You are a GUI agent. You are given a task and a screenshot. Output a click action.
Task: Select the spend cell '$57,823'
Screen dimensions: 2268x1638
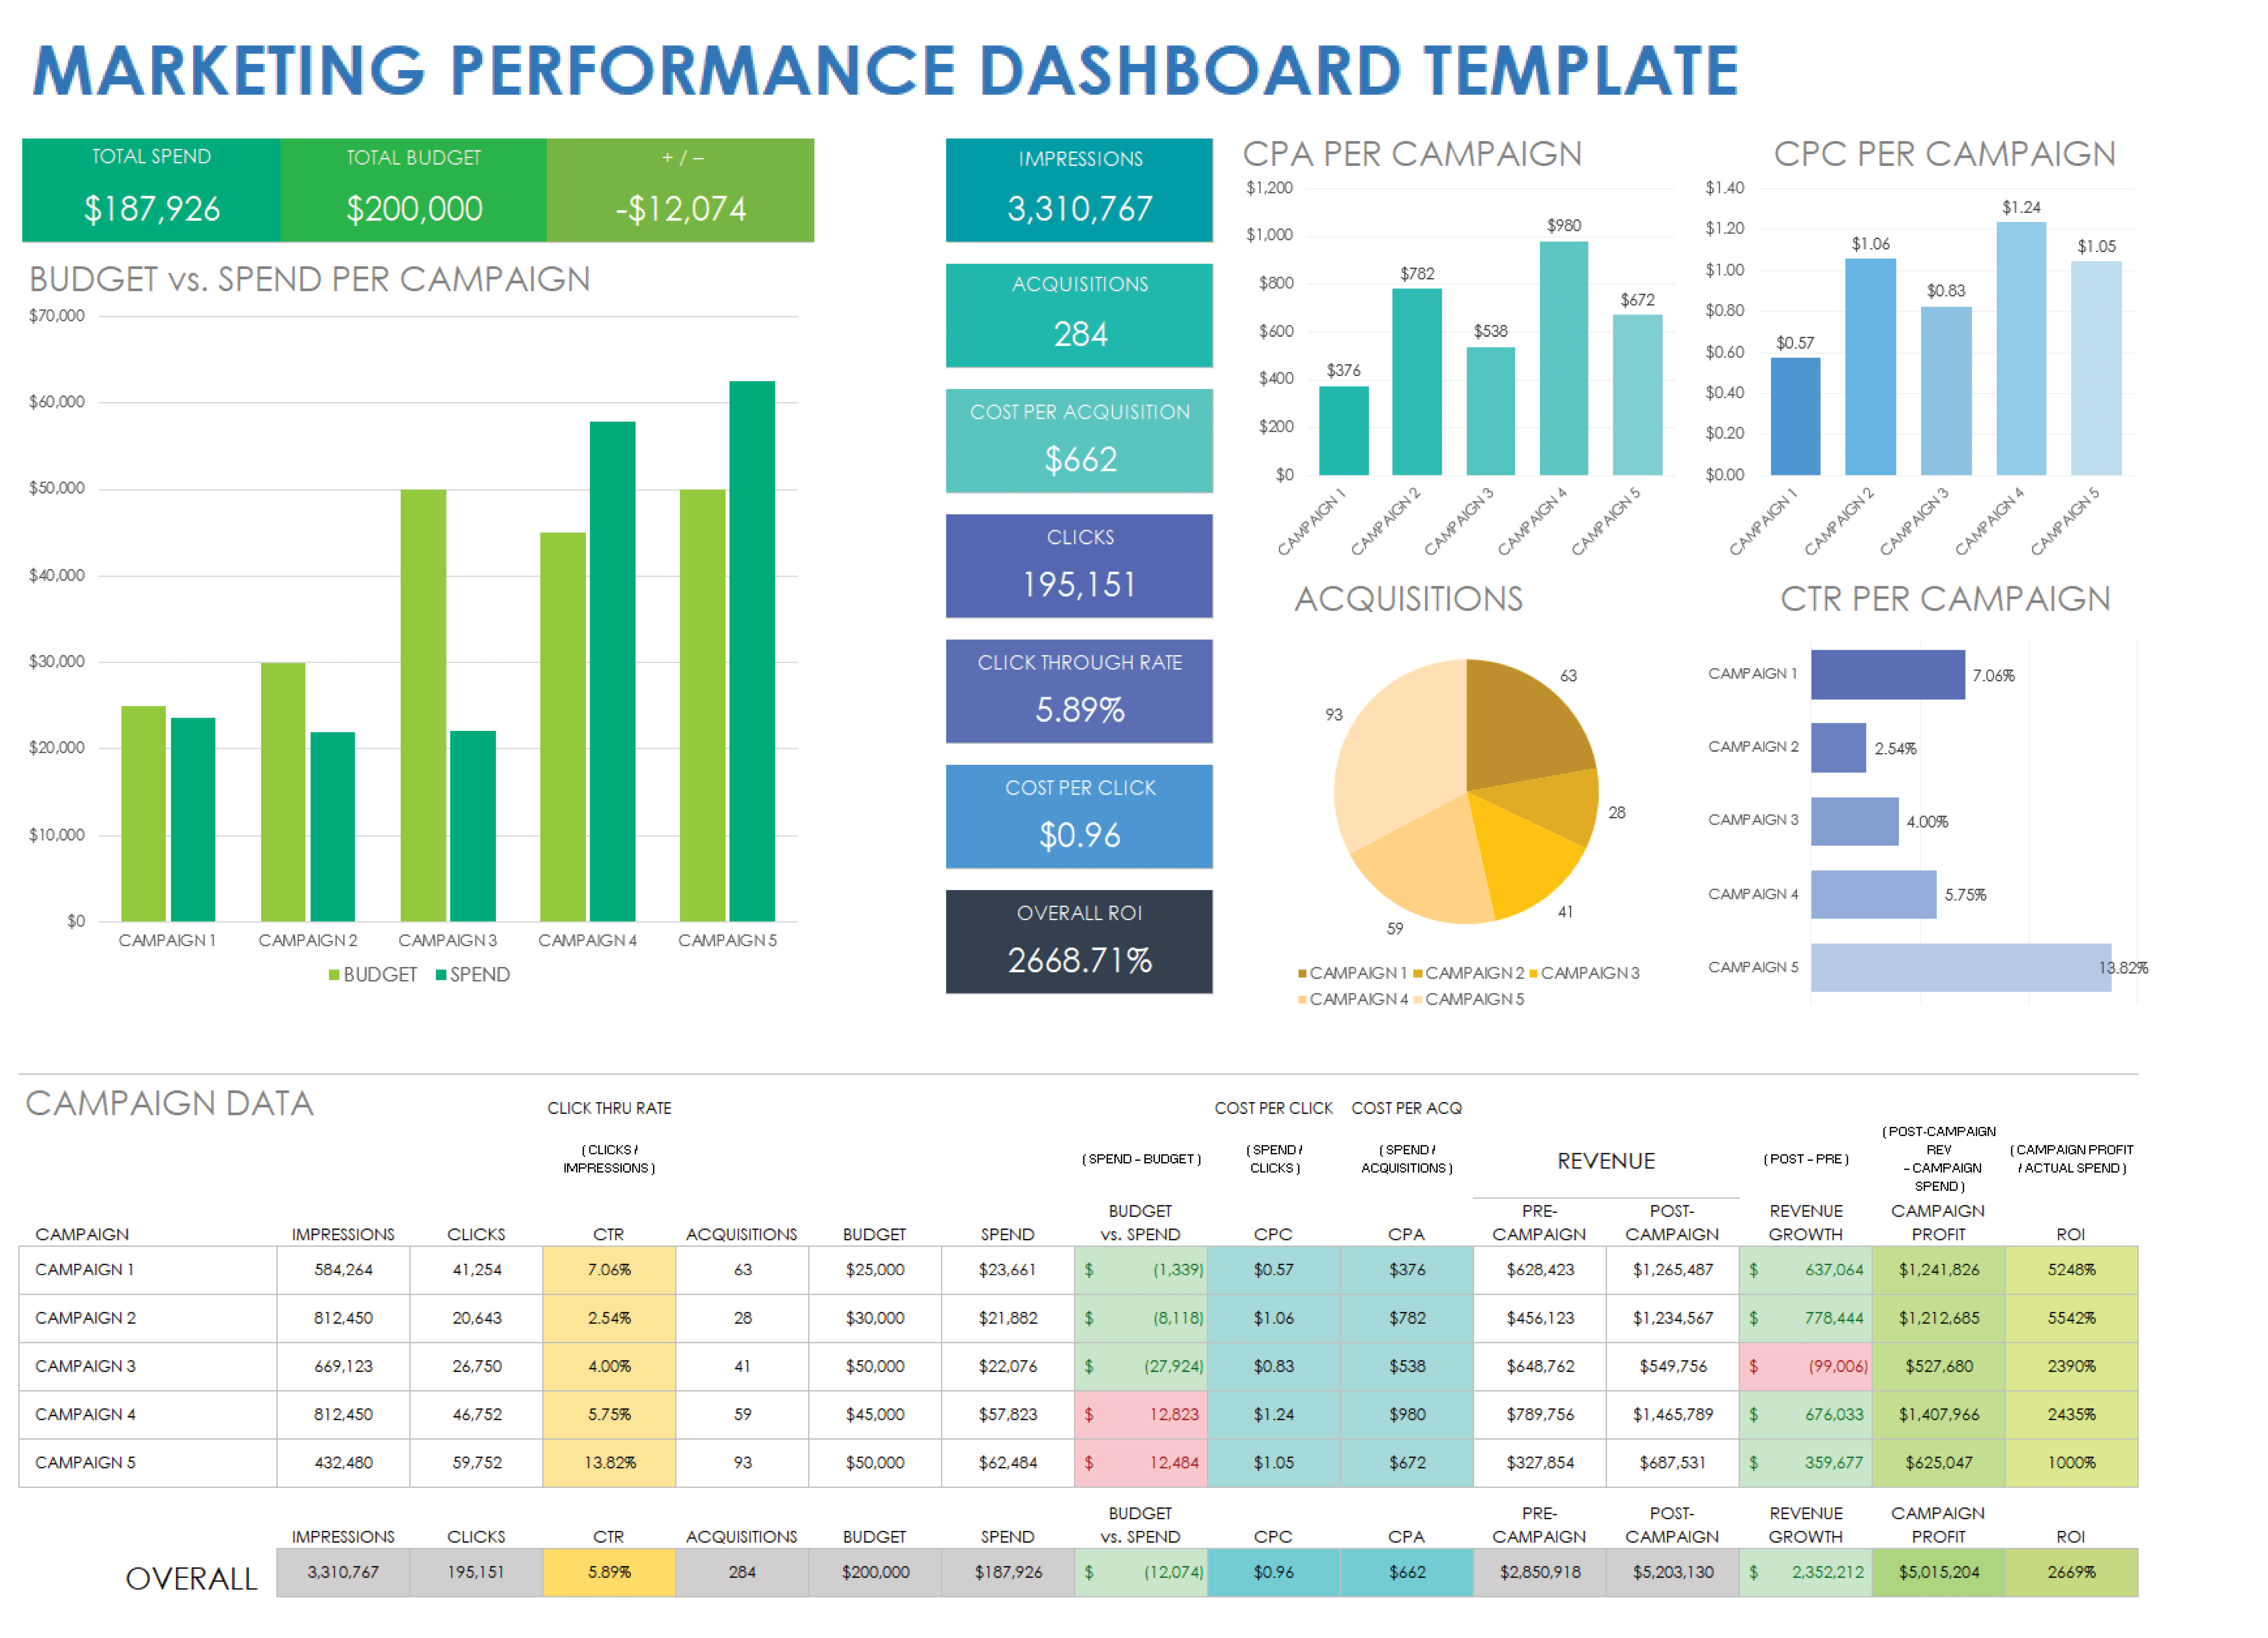click(1008, 1415)
